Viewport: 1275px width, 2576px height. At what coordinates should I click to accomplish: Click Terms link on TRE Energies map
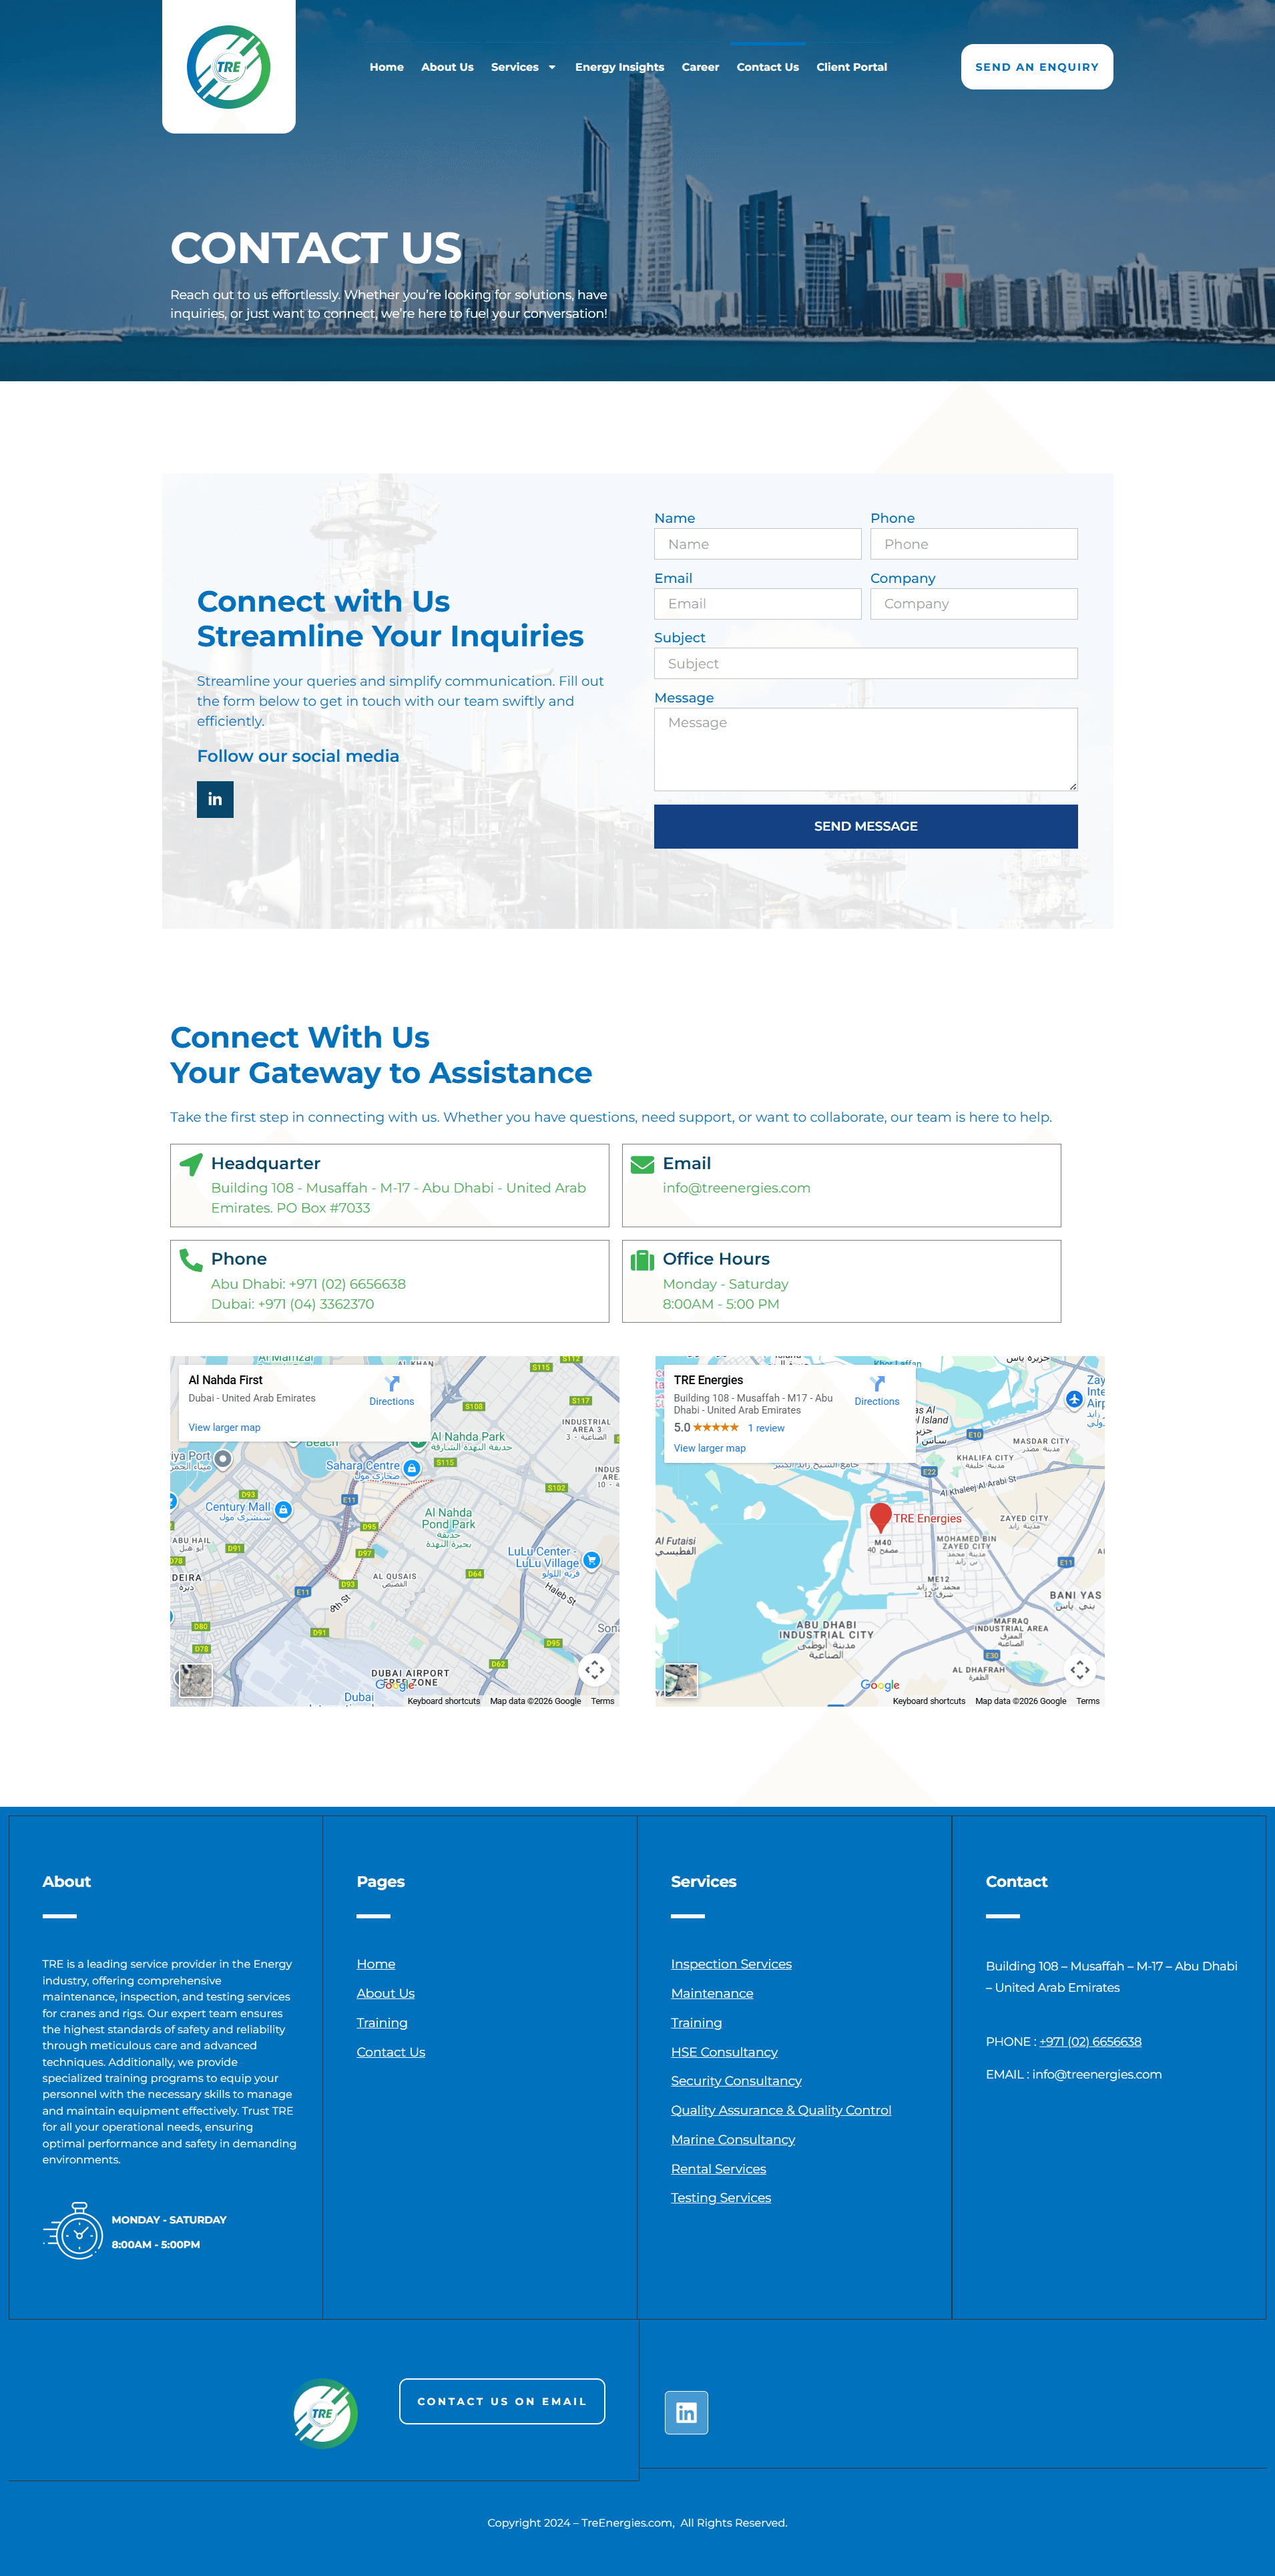click(x=1088, y=1701)
